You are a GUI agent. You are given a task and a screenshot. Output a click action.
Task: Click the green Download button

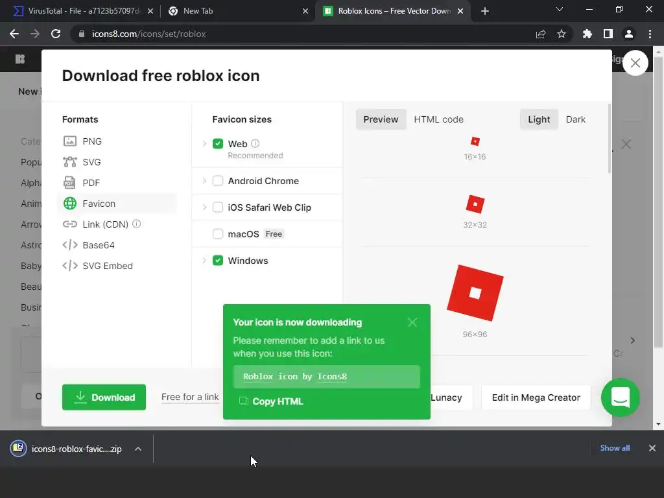click(104, 397)
